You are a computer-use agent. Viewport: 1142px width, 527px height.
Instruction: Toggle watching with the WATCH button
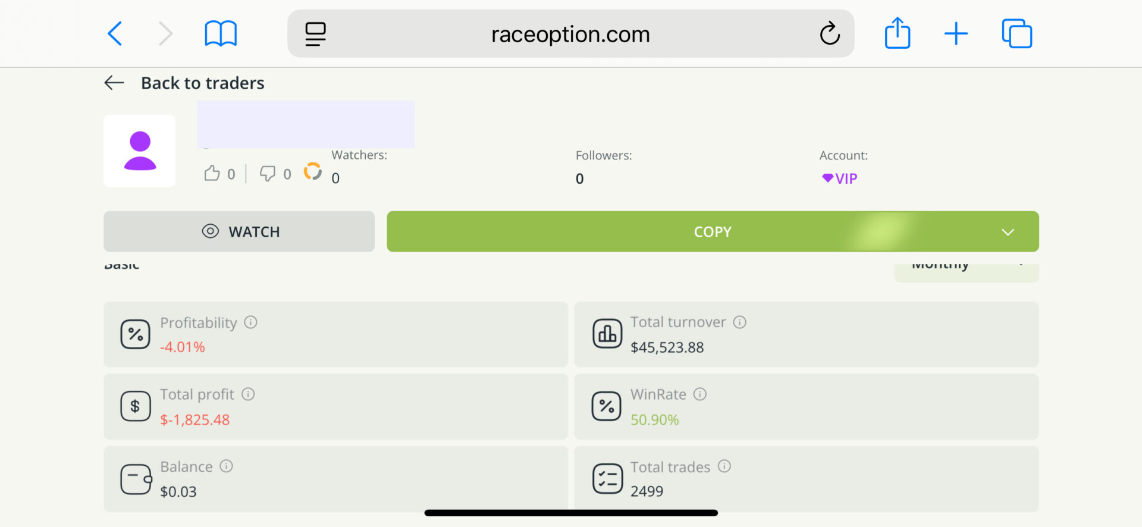coord(239,231)
